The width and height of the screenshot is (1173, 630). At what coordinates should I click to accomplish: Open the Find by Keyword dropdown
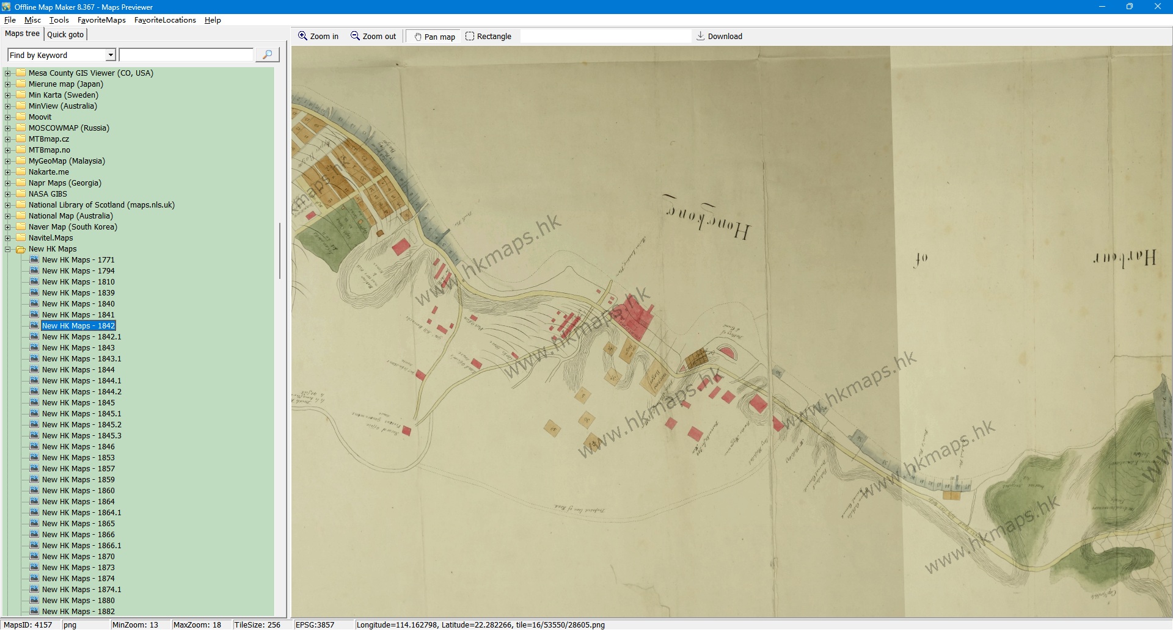111,55
